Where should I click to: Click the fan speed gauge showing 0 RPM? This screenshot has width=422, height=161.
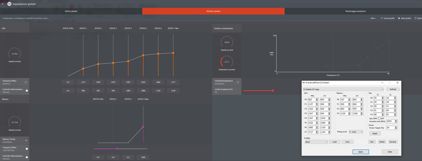click(227, 42)
